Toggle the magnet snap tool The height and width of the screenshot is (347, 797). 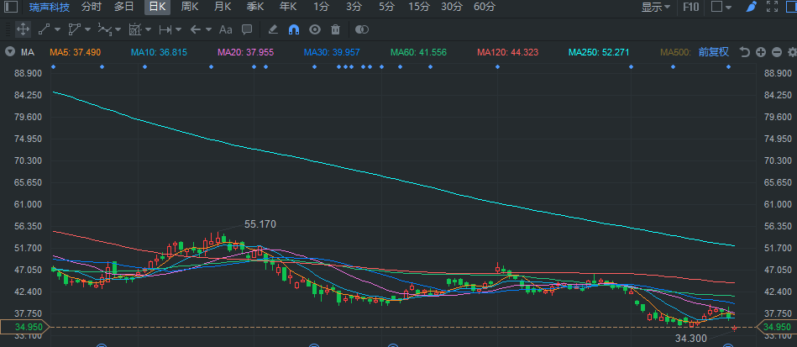[294, 29]
